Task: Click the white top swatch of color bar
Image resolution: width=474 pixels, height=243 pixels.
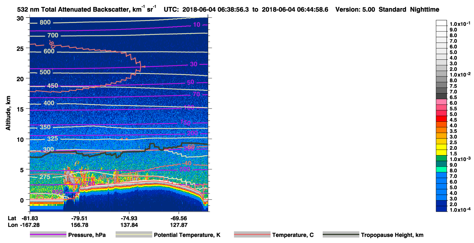Action: click(x=442, y=23)
